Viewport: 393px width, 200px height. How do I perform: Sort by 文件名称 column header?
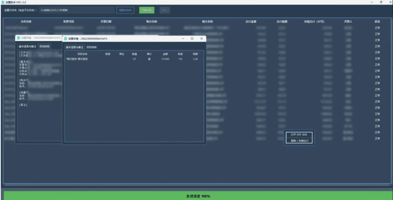tap(26, 22)
